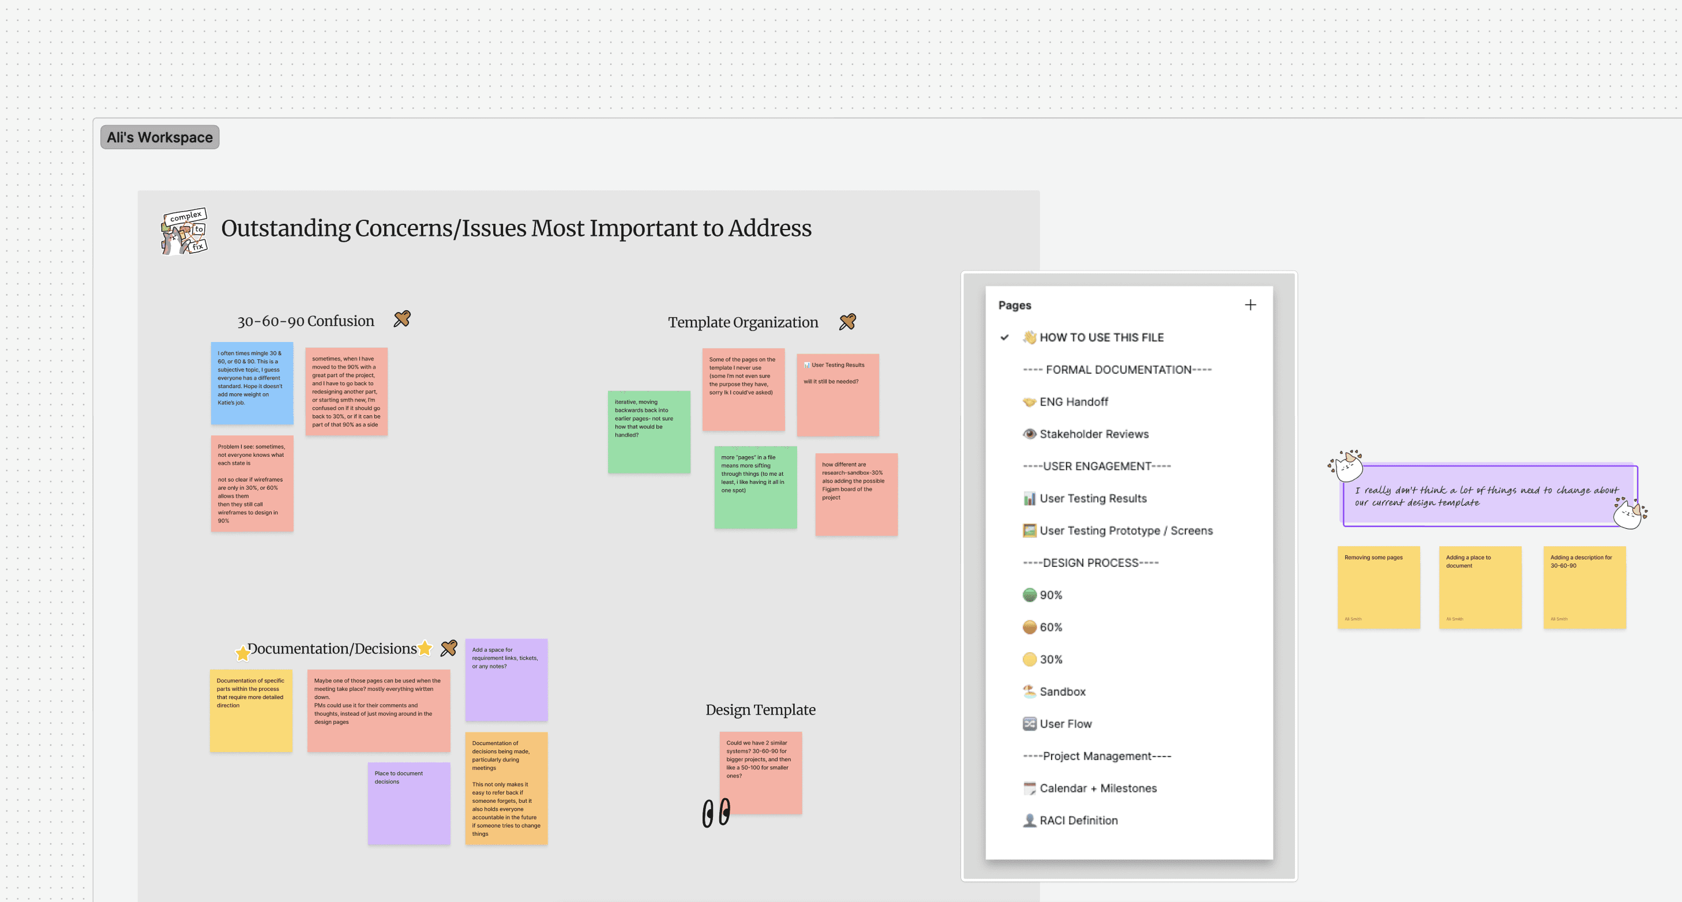Click the plus icon in the Pages panel

1250,305
